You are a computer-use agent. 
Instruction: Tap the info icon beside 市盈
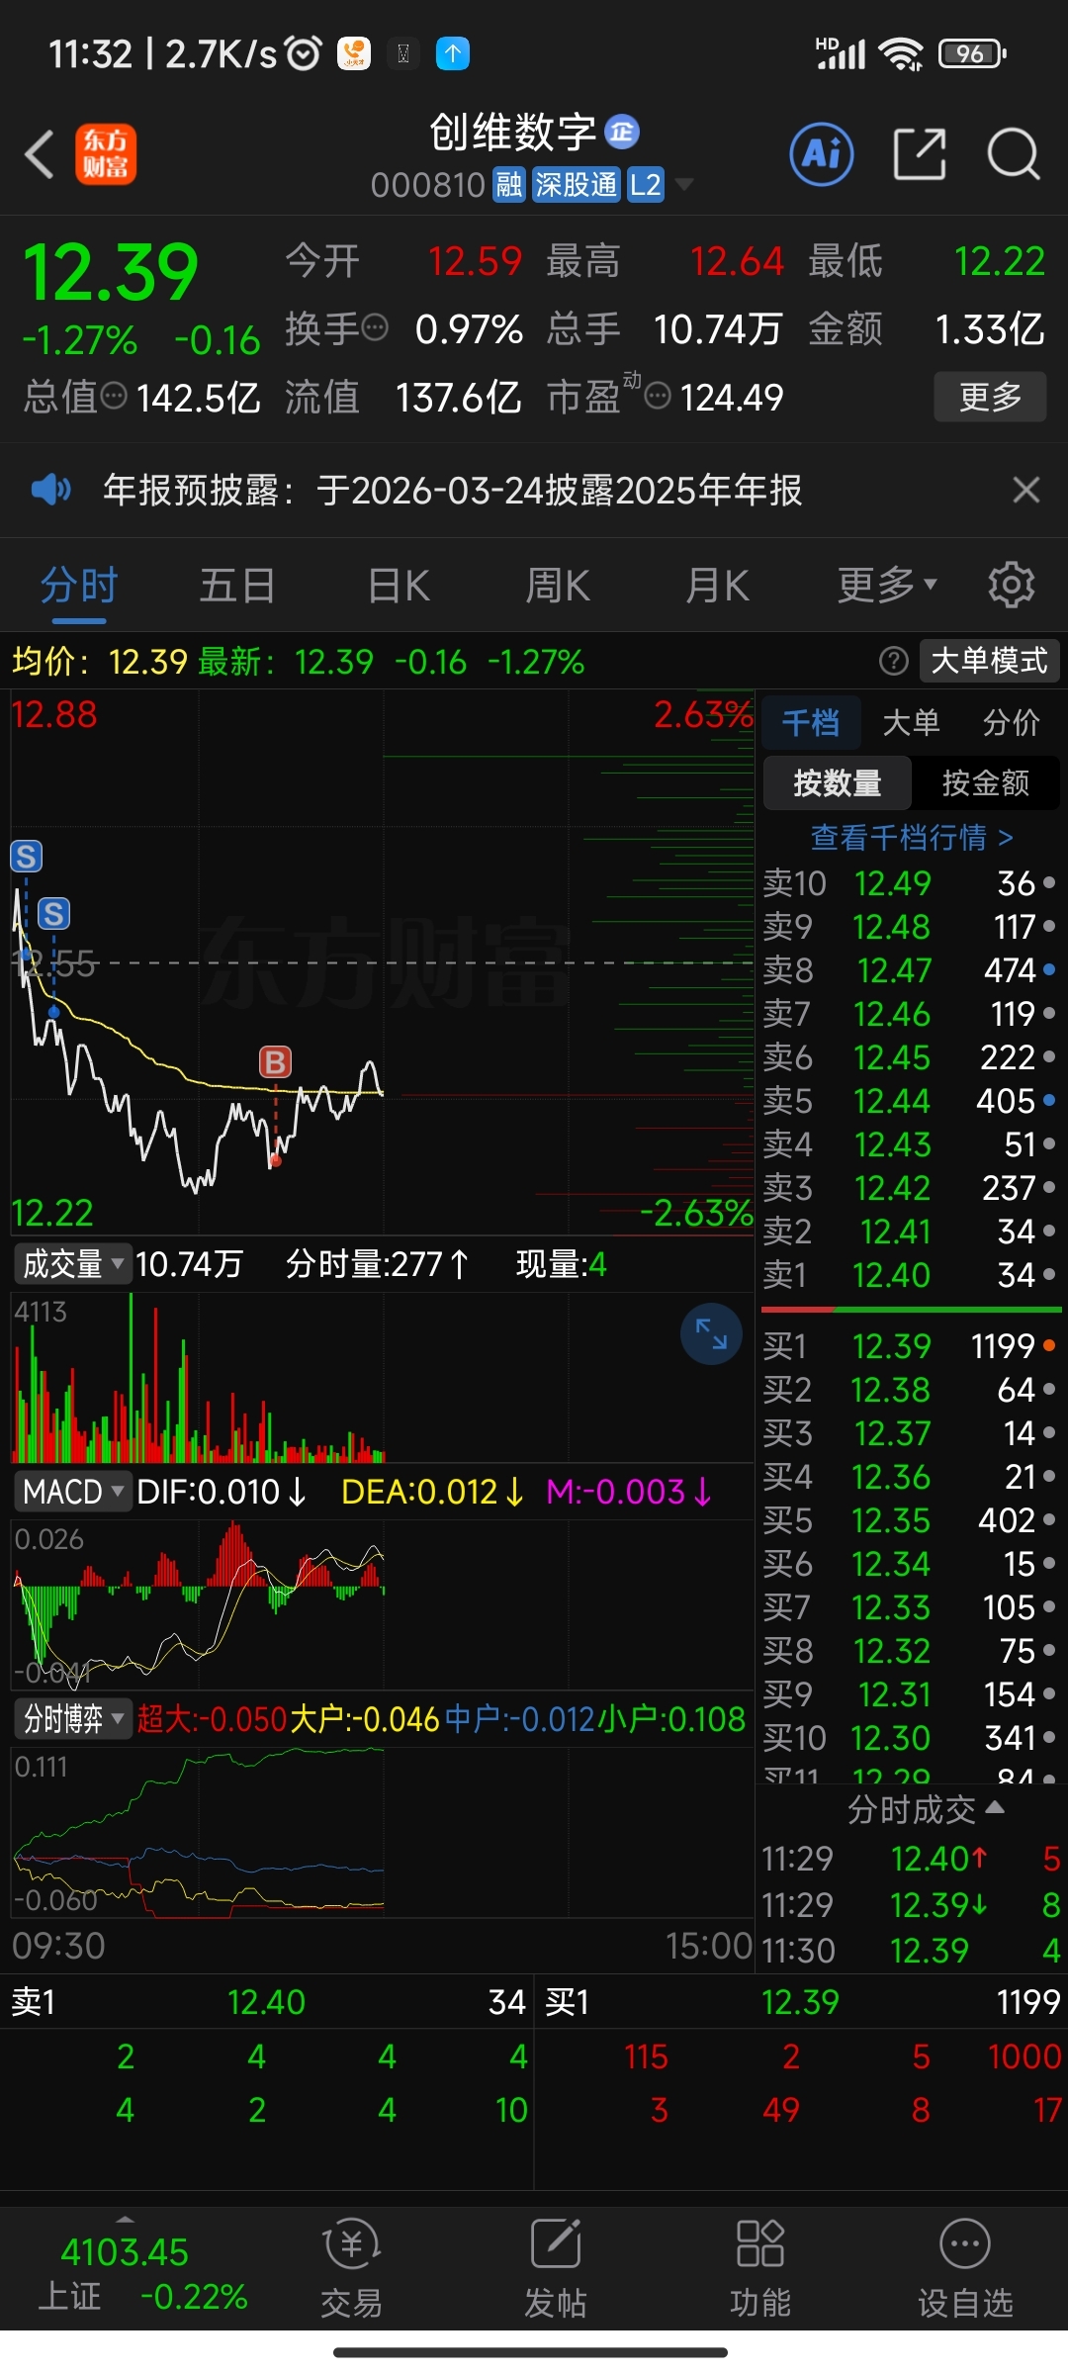[658, 397]
